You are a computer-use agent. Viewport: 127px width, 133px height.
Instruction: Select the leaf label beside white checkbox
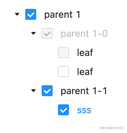tap(85, 72)
